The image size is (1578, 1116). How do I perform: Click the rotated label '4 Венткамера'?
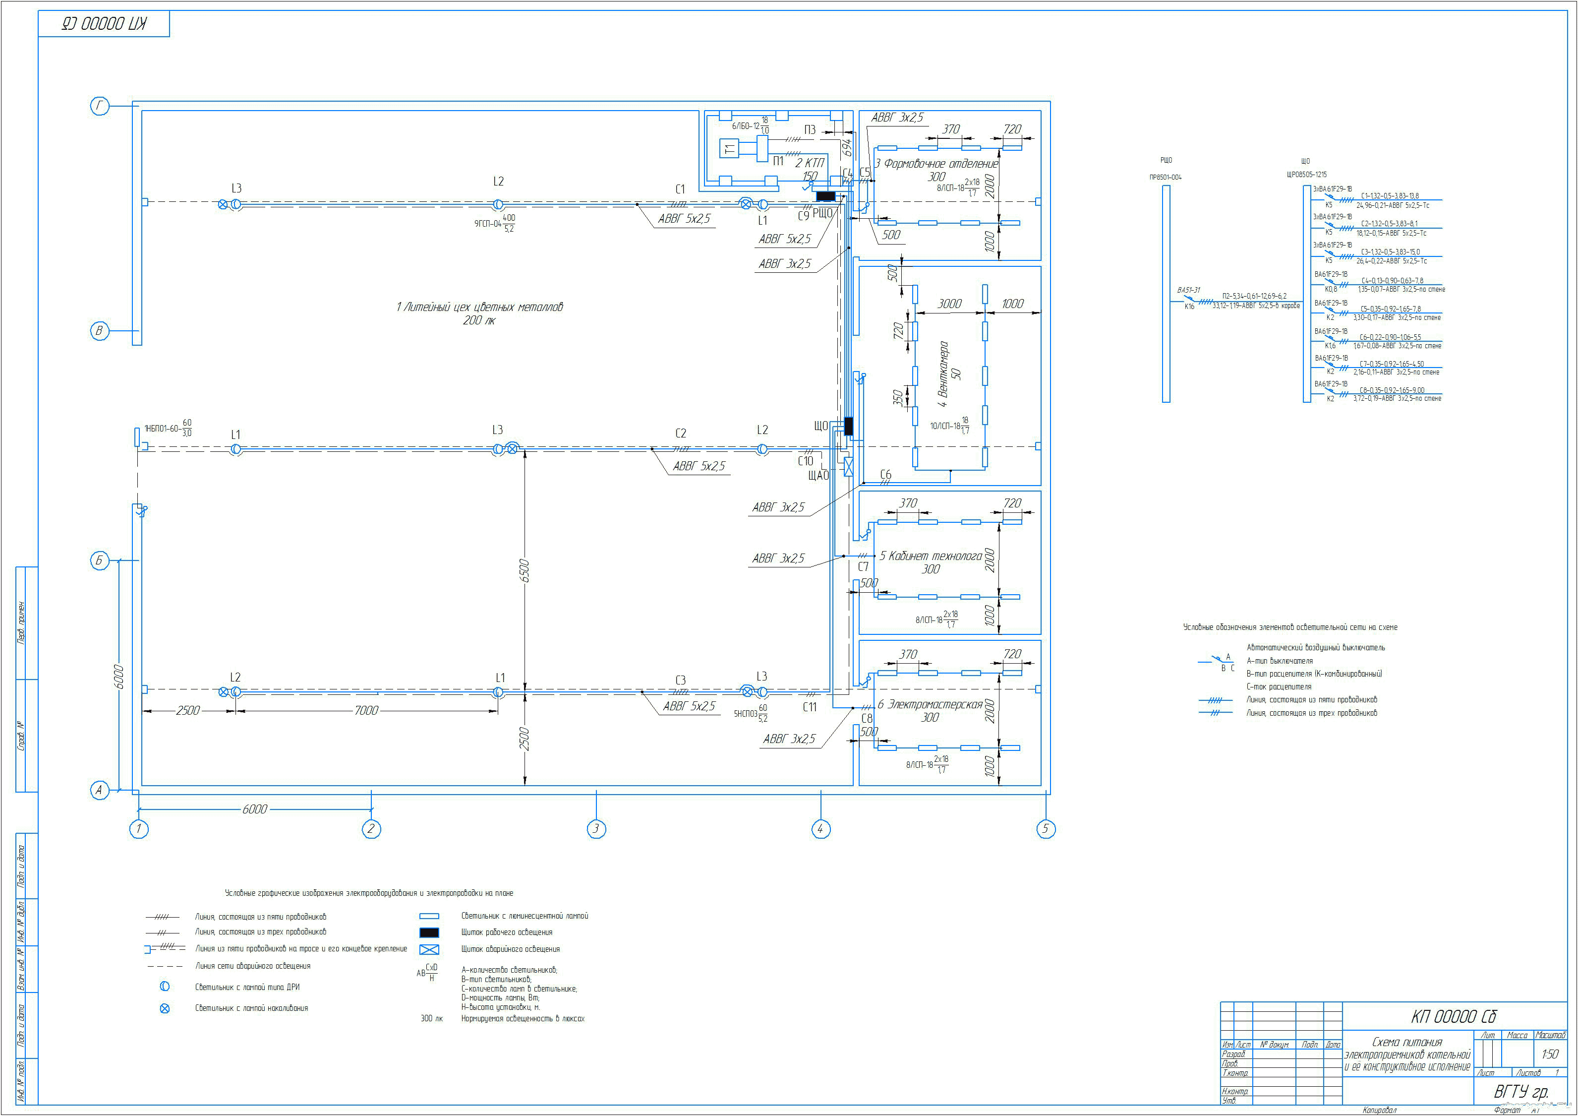click(943, 374)
